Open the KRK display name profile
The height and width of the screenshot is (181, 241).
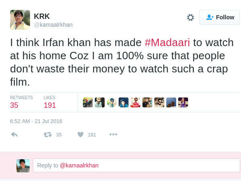(42, 16)
